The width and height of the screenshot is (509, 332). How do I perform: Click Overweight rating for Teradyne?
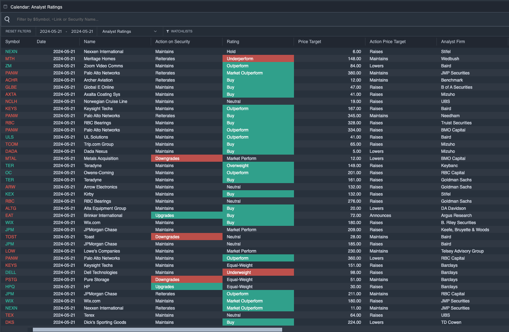tap(258, 166)
